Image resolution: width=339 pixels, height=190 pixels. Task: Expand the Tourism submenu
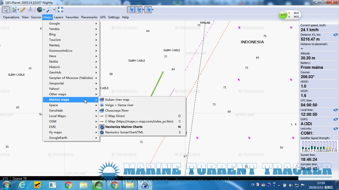point(71,40)
